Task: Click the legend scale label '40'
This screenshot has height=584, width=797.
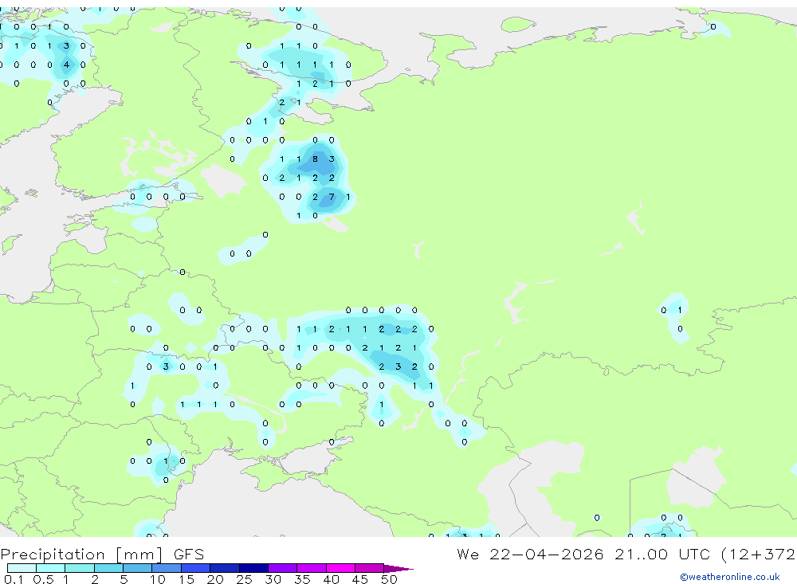Action: 331,579
